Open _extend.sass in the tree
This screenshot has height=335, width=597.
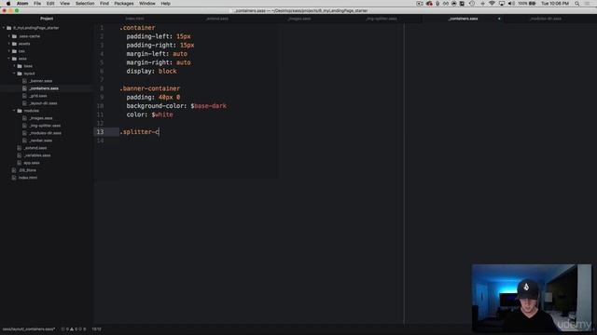[x=35, y=148]
